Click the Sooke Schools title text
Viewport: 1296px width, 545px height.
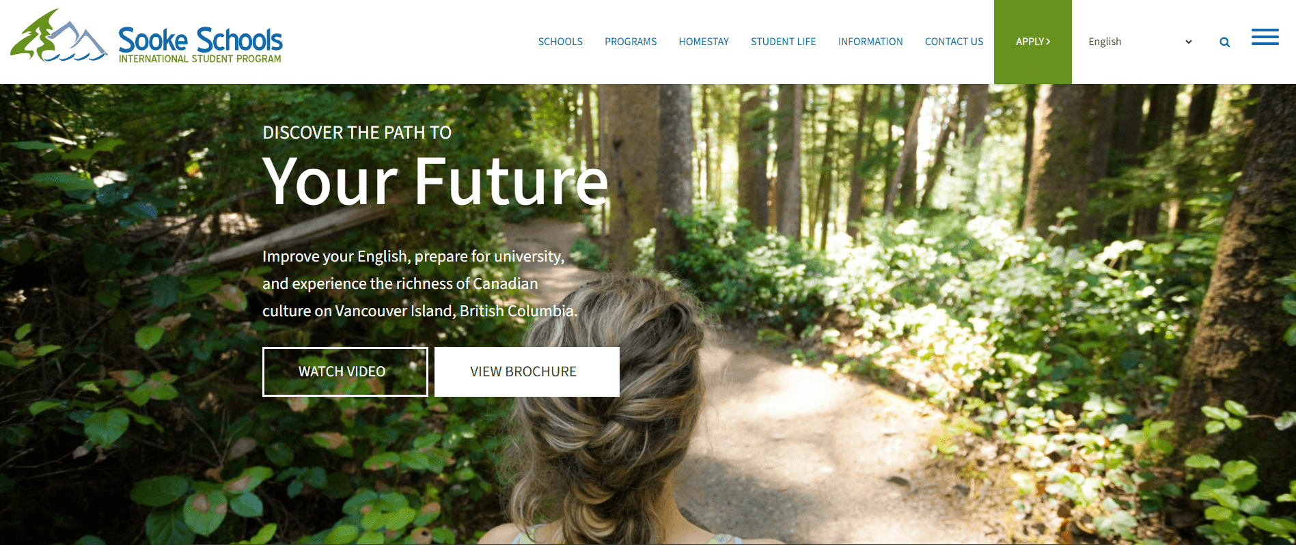[200, 40]
